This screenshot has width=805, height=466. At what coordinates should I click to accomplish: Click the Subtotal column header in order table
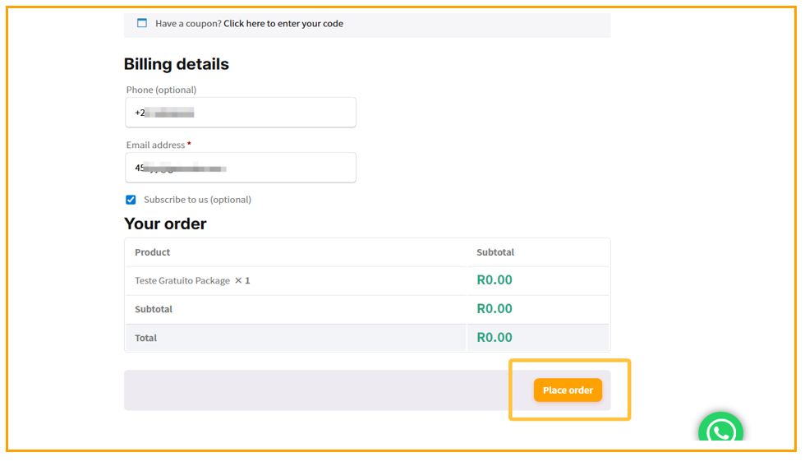pos(495,252)
